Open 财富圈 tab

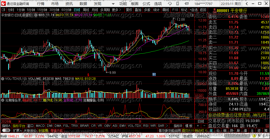pyautogui.click(x=43, y=130)
